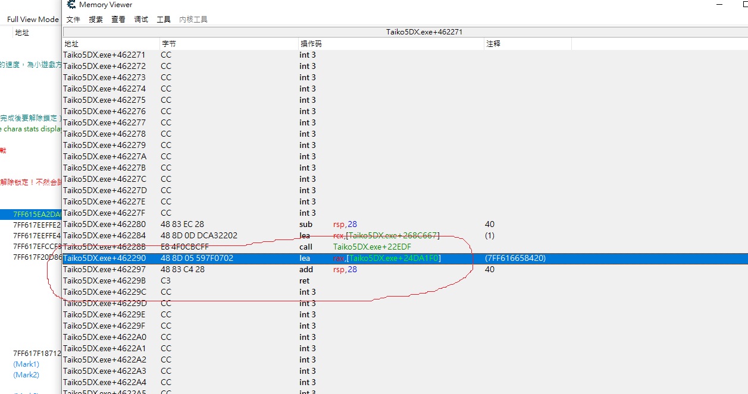Click the Cheat Engine icon in title bar
Screen dimensions: 748x394
click(x=71, y=5)
